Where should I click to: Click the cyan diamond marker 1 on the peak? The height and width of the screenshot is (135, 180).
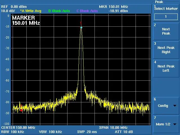[81, 28]
